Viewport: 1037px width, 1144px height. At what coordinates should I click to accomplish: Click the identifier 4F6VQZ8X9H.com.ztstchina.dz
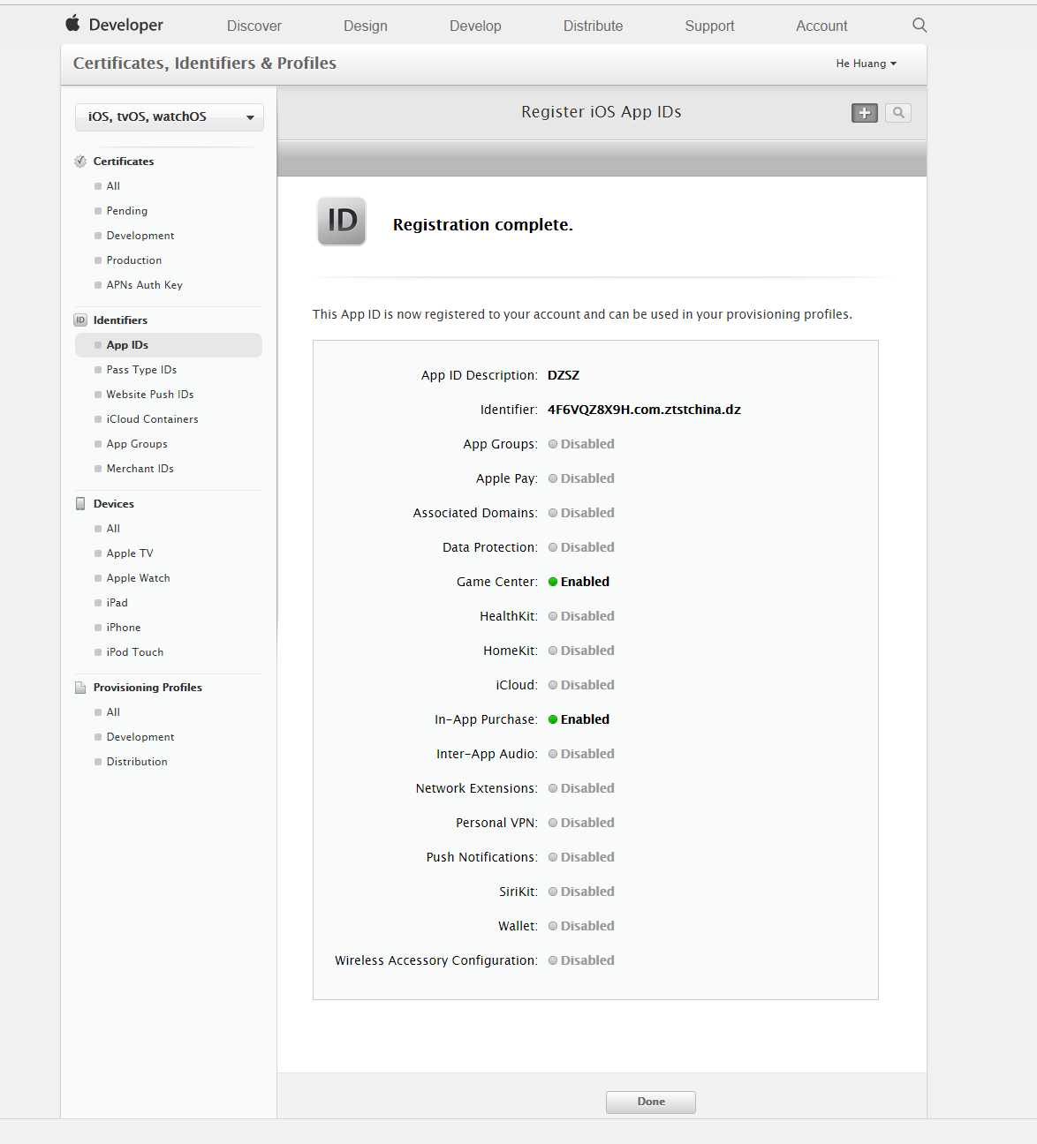point(644,410)
